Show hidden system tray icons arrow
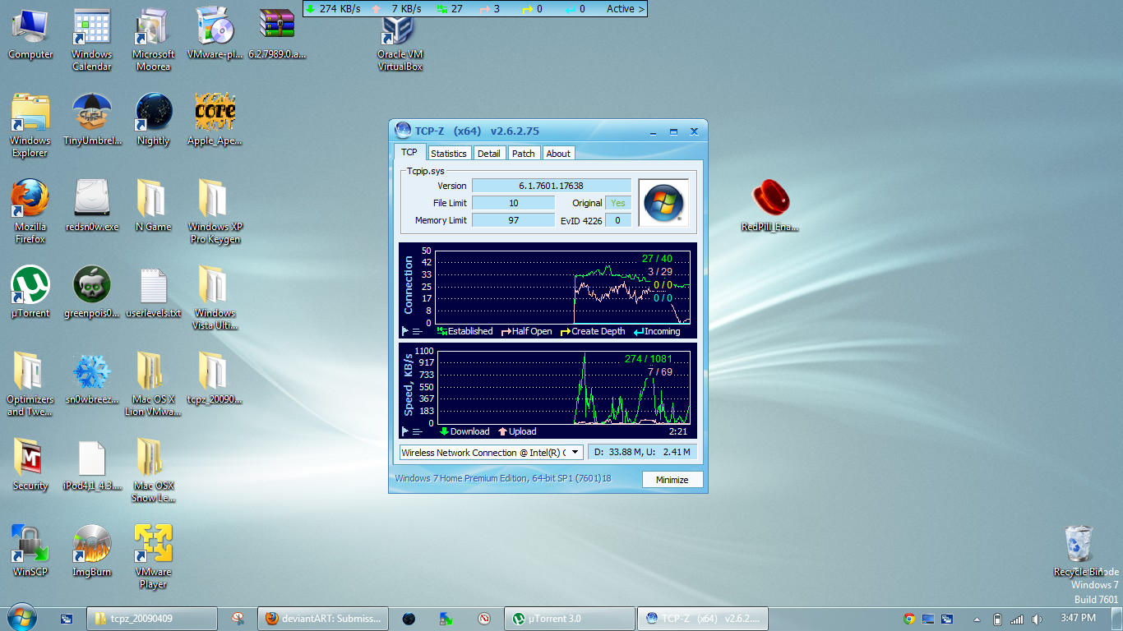 977,619
